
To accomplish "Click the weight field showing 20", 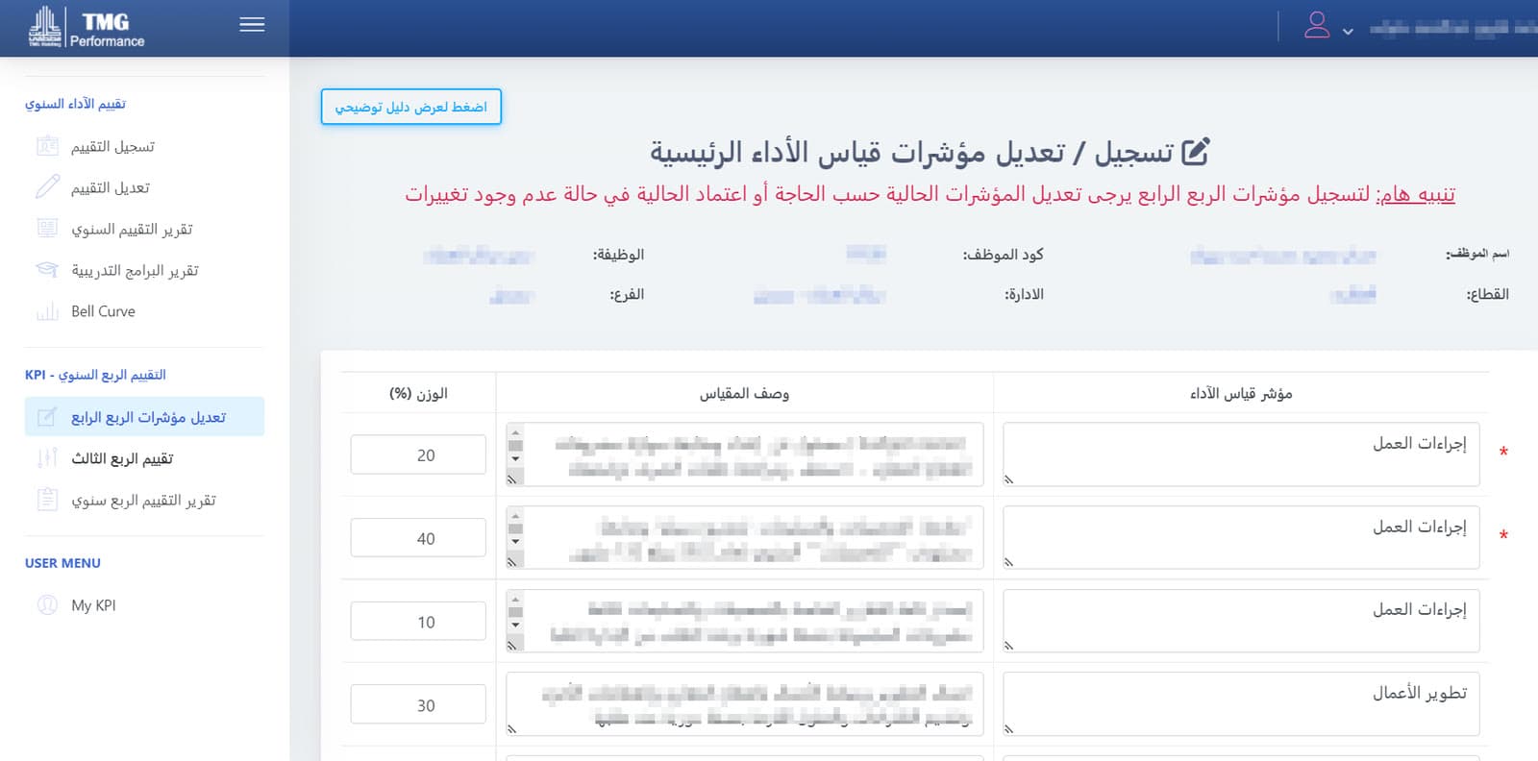I will click(x=418, y=454).
